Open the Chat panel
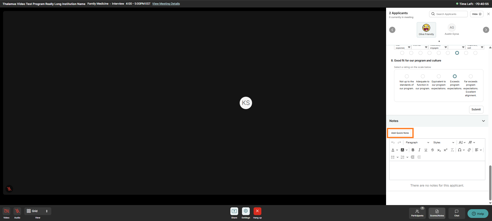This screenshot has height=221, width=492. tap(457, 213)
